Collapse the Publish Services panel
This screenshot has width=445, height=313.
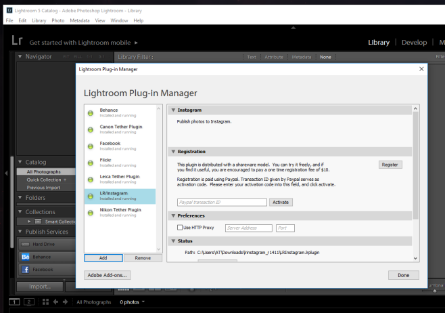point(20,232)
